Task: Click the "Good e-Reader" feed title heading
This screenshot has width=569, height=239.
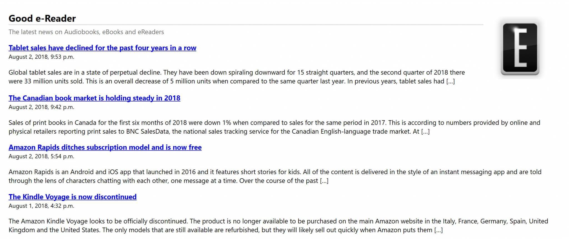Action: click(42, 18)
